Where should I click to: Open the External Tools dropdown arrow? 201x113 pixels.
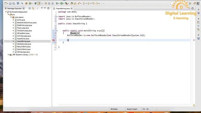[68, 3]
